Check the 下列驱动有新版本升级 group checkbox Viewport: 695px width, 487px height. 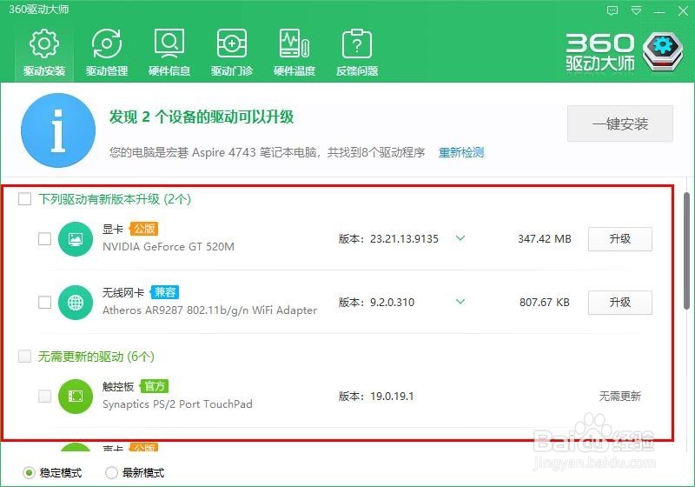pos(25,198)
